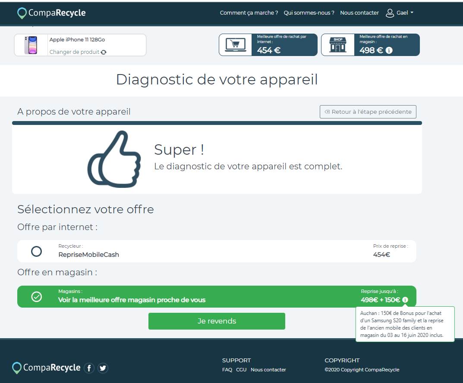Screen dimensions: 463x383
Task: Click the refresh icon beside Changer de produit
Action: tap(104, 52)
